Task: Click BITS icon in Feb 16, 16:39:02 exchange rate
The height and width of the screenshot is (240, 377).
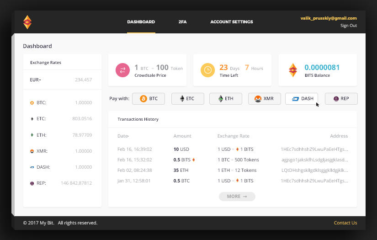Action: click(237, 149)
